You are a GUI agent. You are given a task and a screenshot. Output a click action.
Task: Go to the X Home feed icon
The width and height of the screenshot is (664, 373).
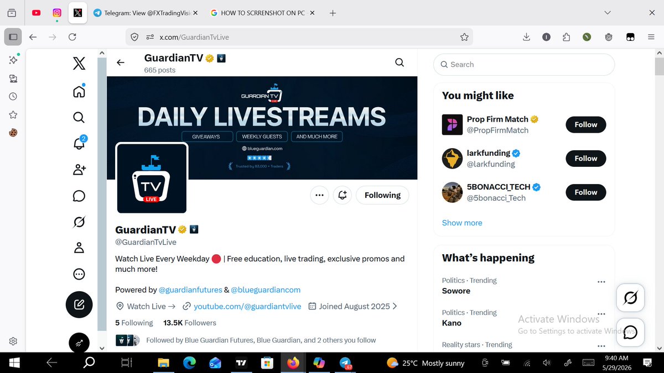point(79,91)
